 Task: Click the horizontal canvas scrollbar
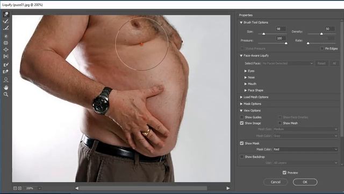click(143, 188)
